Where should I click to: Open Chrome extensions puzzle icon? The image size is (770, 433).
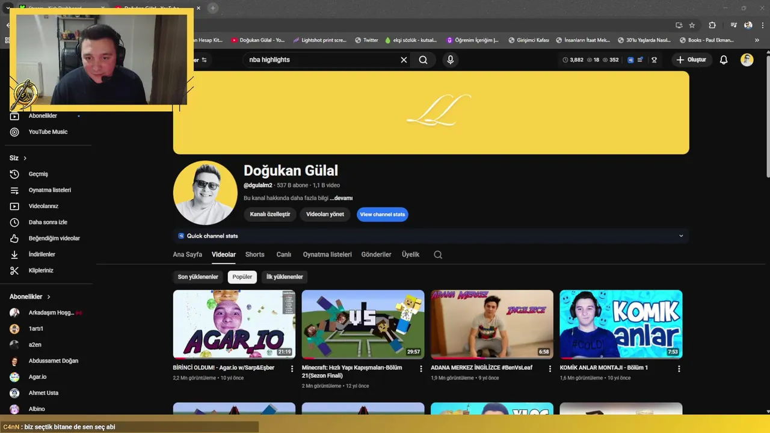point(712,25)
